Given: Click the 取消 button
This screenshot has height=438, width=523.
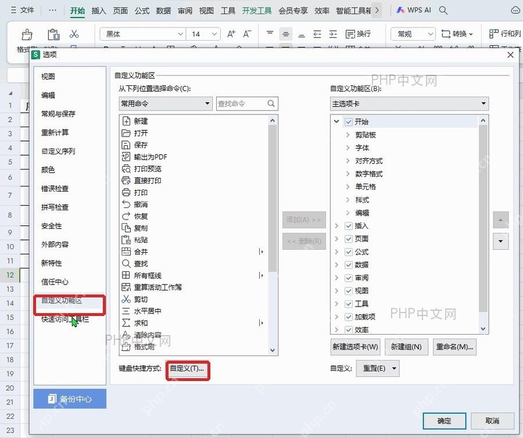Looking at the screenshot, I should click(x=492, y=421).
